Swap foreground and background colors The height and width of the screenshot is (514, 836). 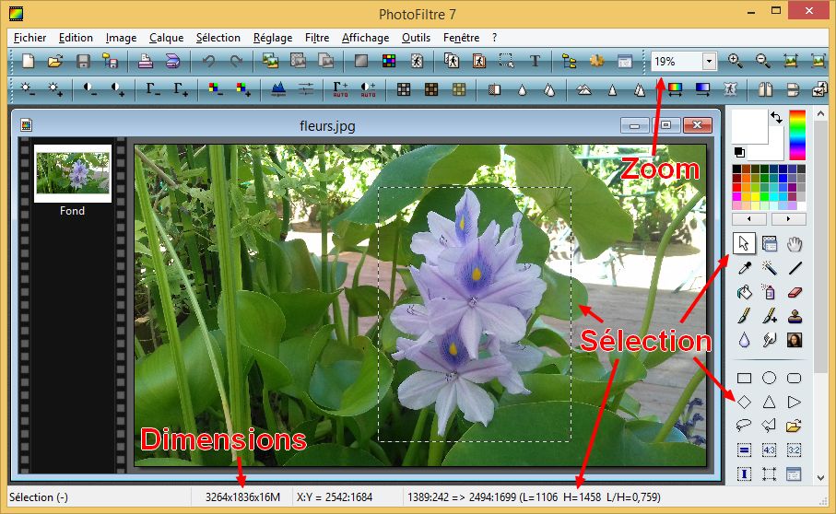(776, 118)
